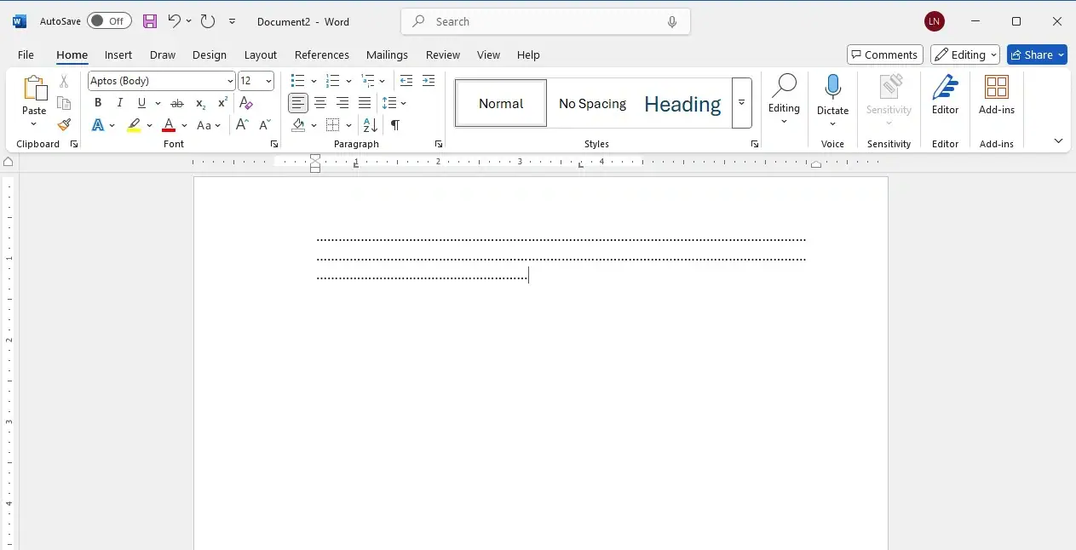Click the Comments button

(884, 54)
